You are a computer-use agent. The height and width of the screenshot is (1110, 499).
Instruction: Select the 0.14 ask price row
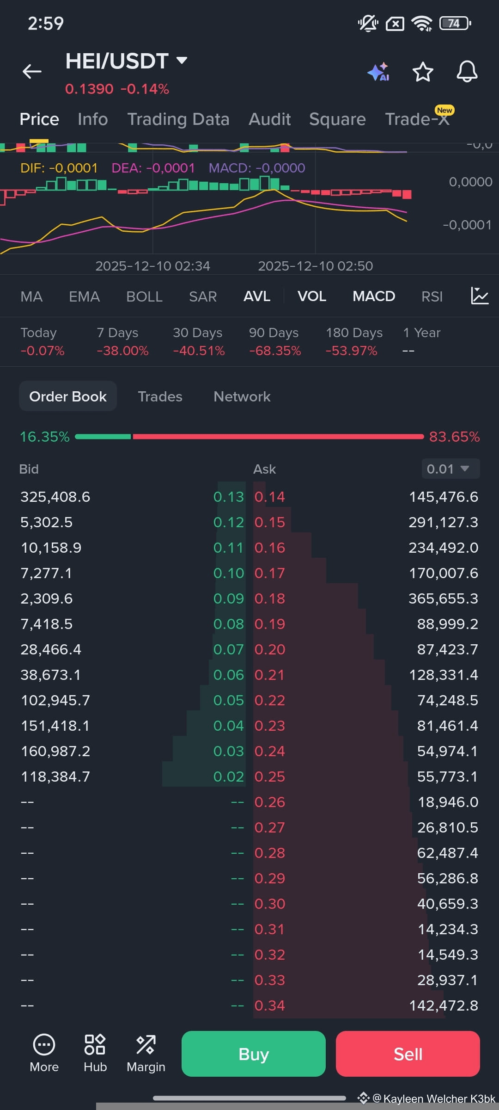click(366, 497)
